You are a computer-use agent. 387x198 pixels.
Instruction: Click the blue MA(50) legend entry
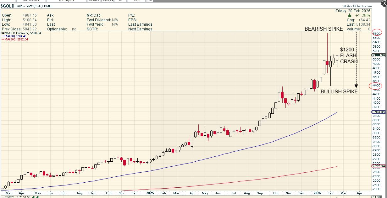pyautogui.click(x=16, y=36)
